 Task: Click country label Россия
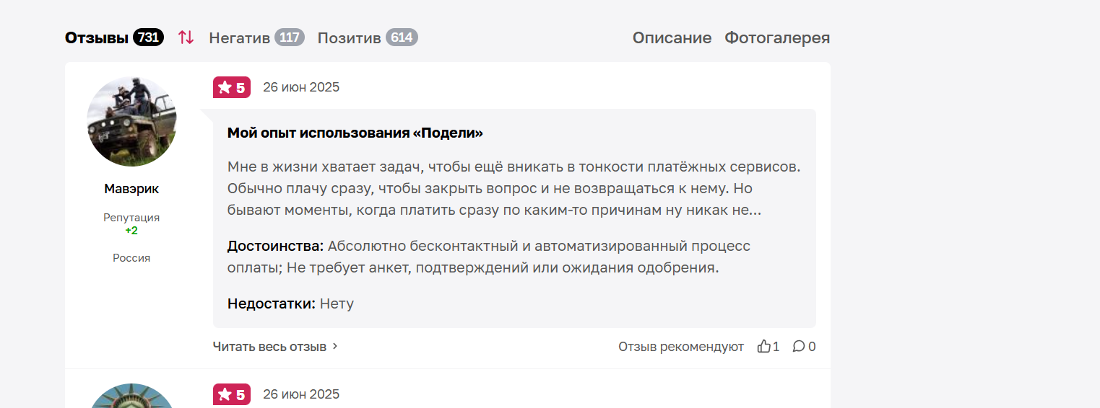[x=131, y=258]
